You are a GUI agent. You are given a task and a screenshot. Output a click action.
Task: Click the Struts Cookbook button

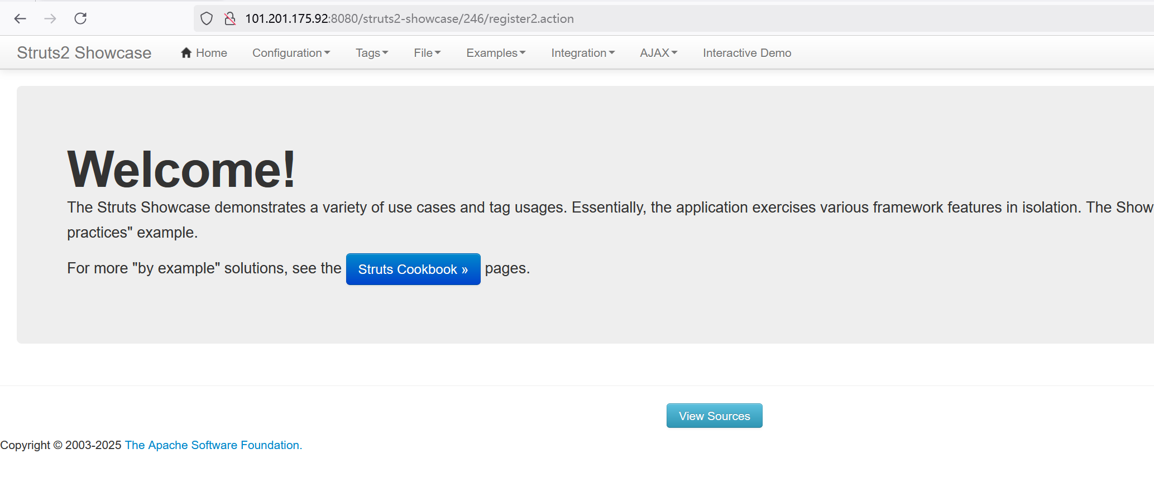(413, 269)
